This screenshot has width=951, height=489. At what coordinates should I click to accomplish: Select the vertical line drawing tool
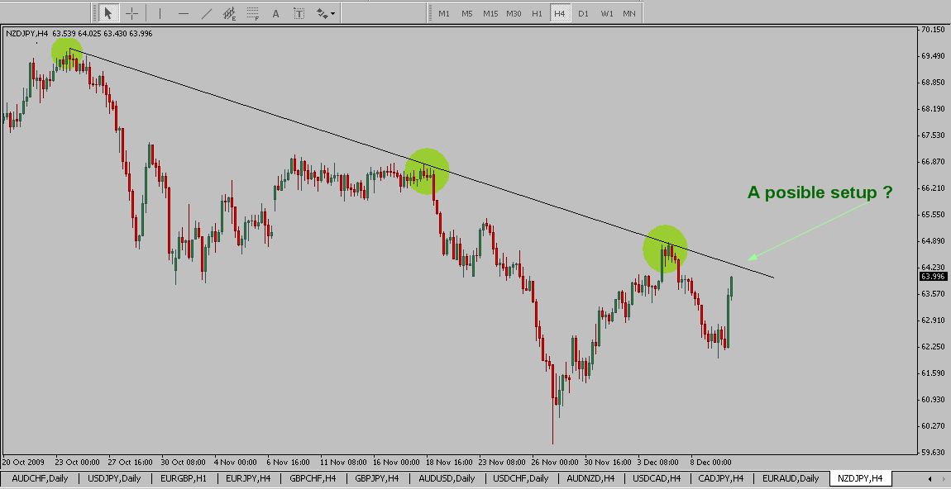(x=160, y=13)
